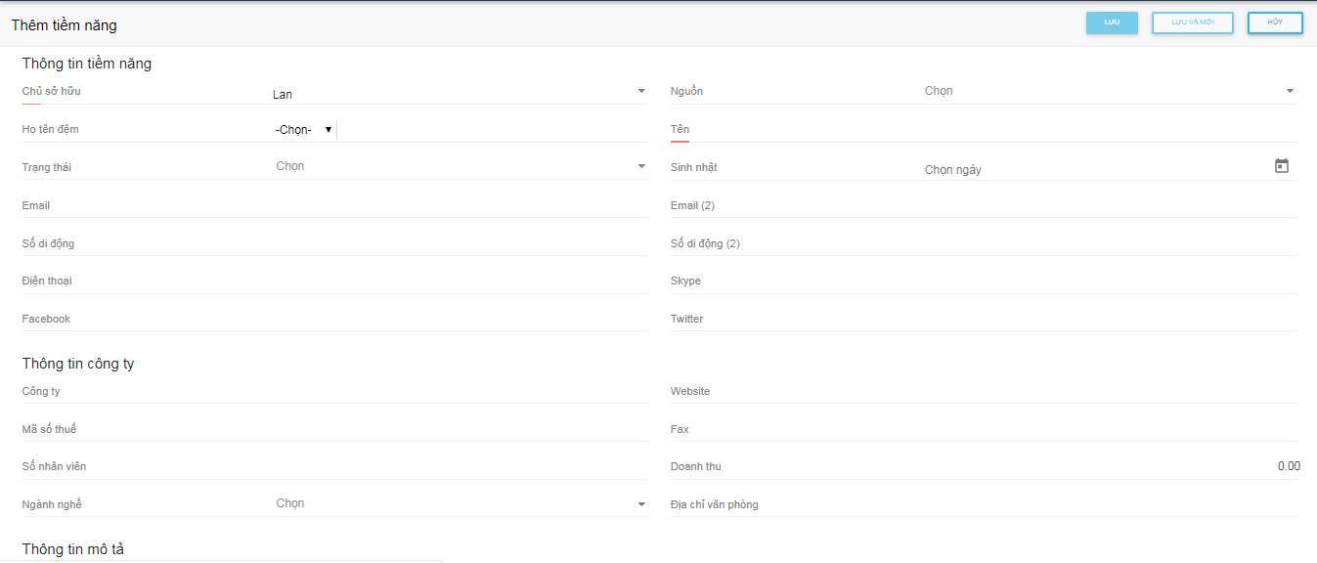1317x563 pixels.
Task: Focus the Facebook input field
Action: 460,320
